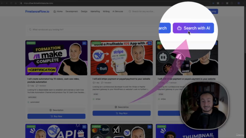The image size is (246, 138).
Task: Click the star icon beside 'stripe' on iOS card
Action: (x=94, y=99)
